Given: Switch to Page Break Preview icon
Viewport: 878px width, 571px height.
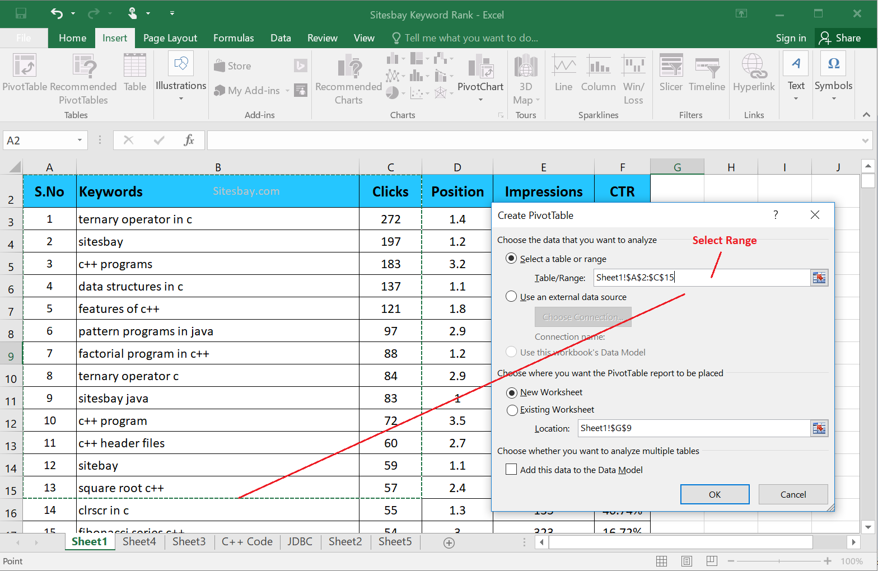Looking at the screenshot, I should pos(712,561).
